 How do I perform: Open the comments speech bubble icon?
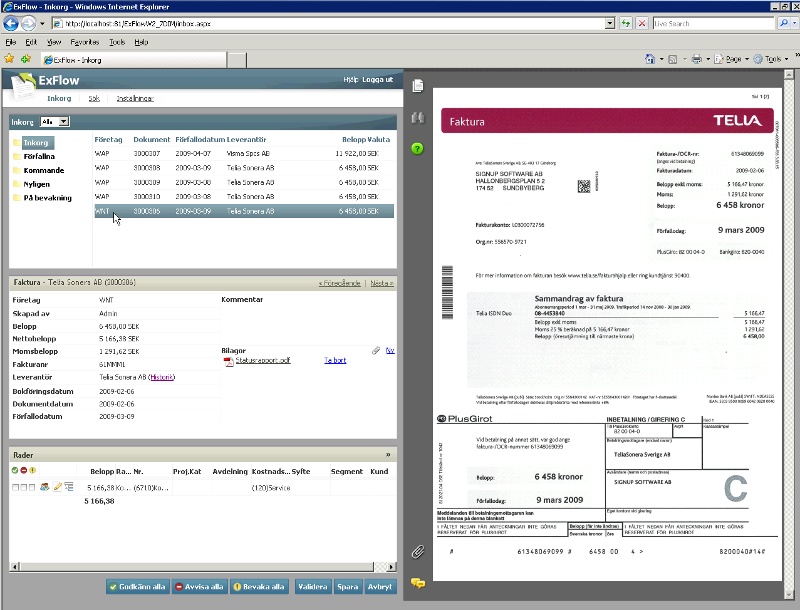pos(418,583)
